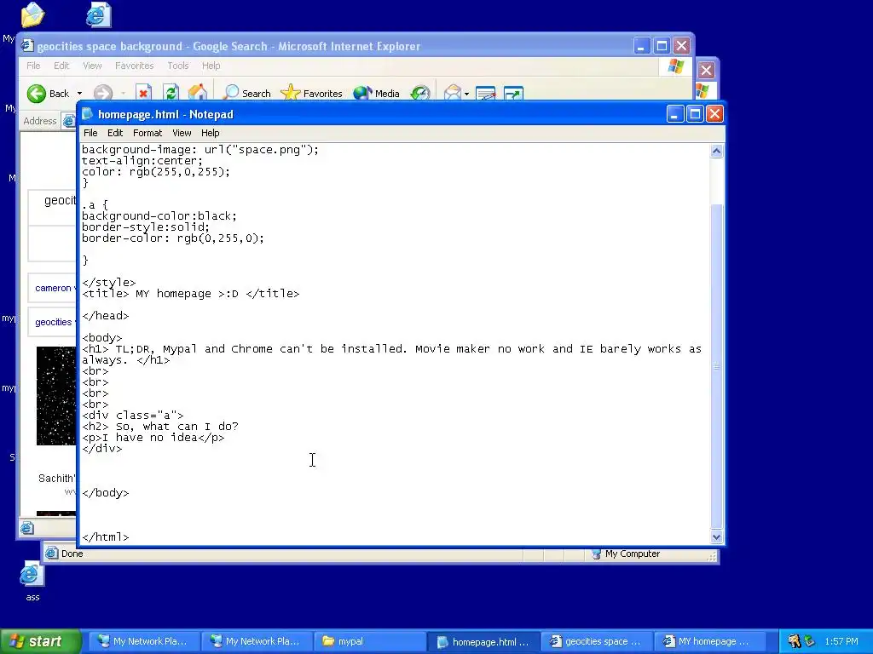Screen dimensions: 873x654
Task: Click the 'cameron' link in Internet Explorer
Action: [53, 288]
